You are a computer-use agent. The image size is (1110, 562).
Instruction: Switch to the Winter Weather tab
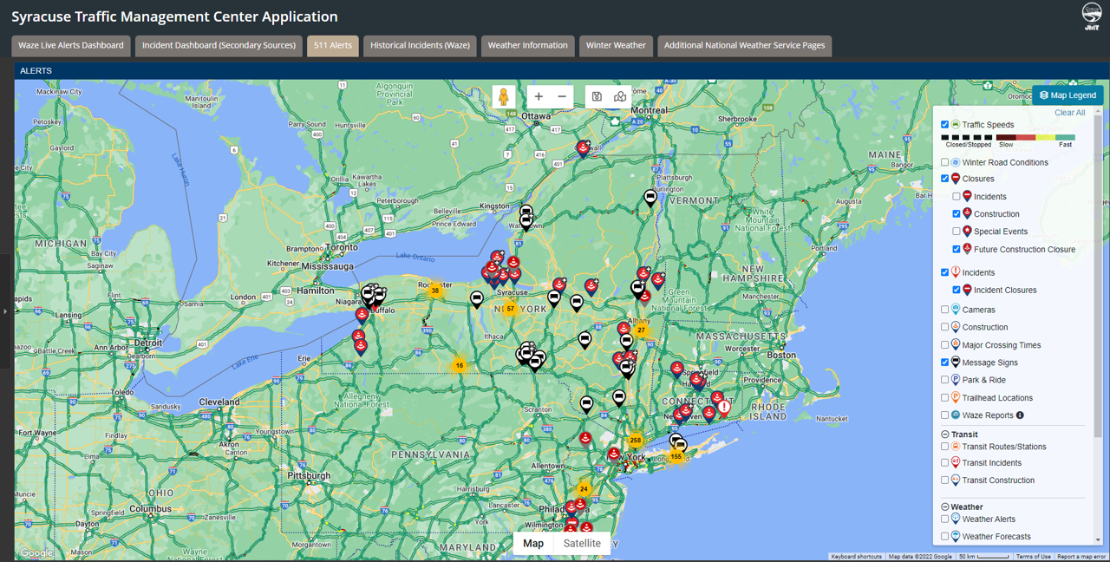point(616,45)
